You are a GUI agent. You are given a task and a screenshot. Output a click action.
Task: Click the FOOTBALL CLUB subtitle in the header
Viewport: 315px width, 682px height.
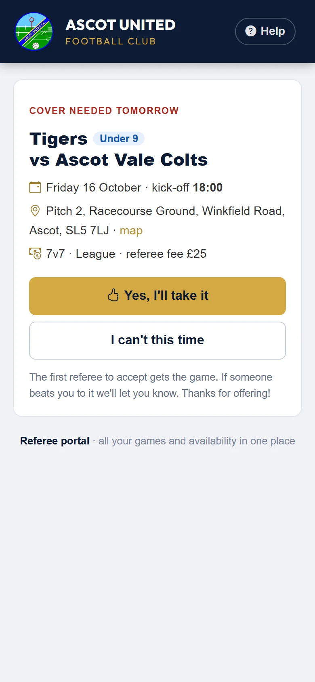(x=111, y=41)
